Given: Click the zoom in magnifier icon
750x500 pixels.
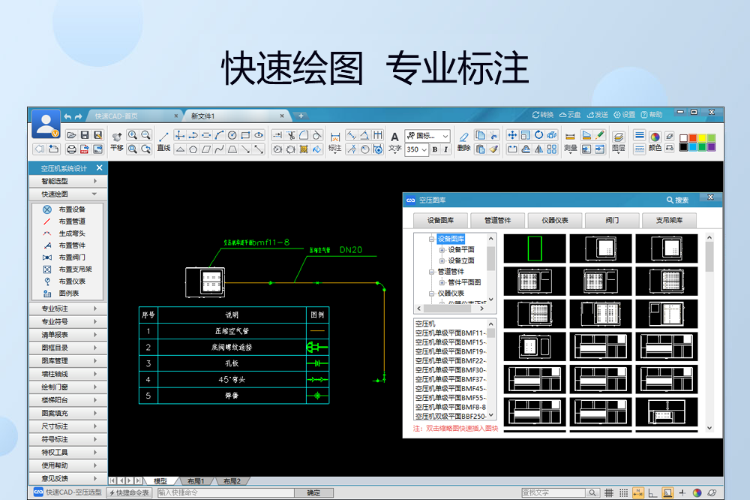Looking at the screenshot, I should point(132,135).
